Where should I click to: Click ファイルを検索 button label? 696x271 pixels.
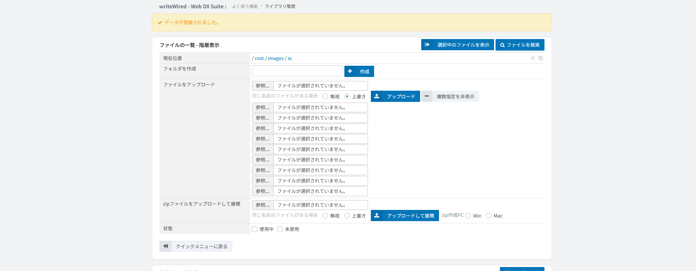pyautogui.click(x=523, y=45)
